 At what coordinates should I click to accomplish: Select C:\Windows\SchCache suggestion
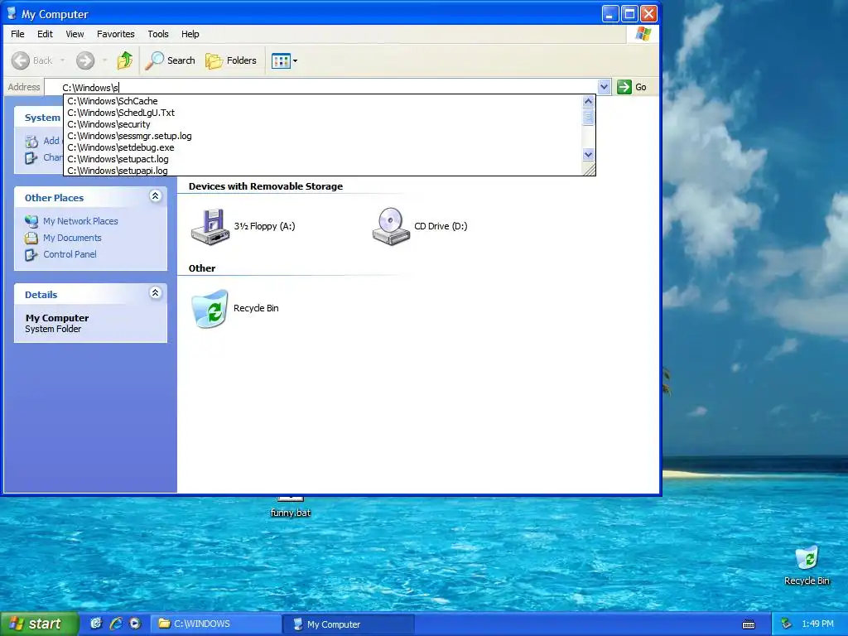(x=323, y=101)
